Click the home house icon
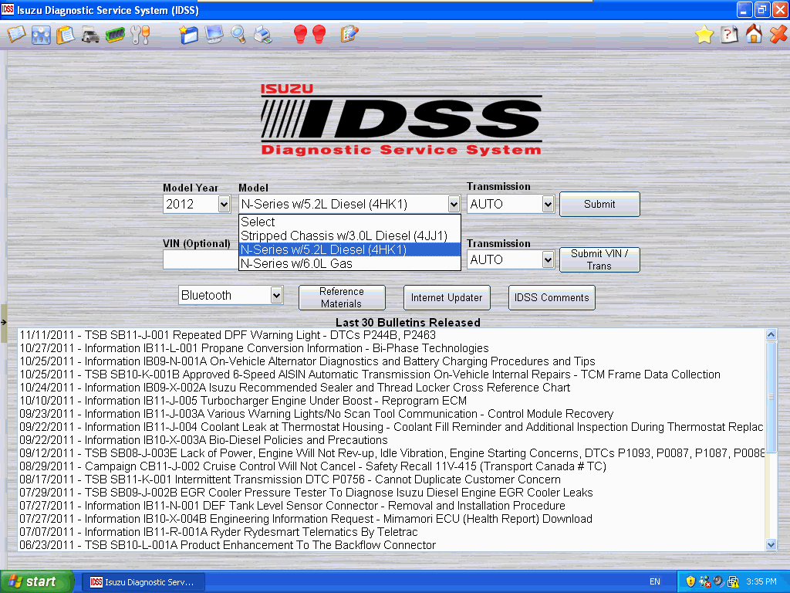 tap(754, 34)
